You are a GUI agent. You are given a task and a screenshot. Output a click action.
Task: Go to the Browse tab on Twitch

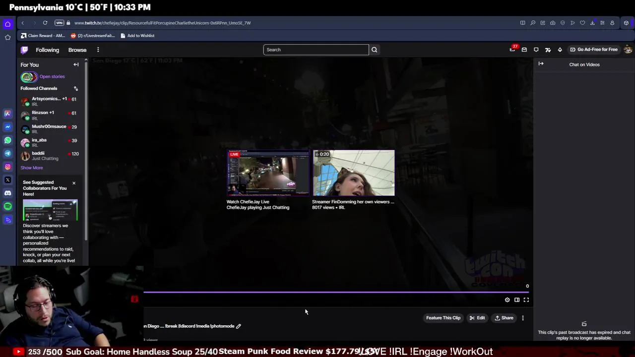coord(77,50)
